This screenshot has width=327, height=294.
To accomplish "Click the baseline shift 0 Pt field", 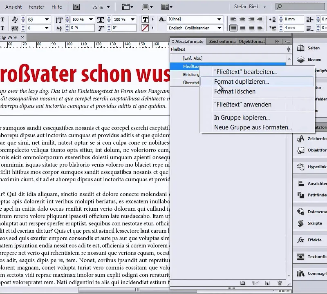I will 82,28.
